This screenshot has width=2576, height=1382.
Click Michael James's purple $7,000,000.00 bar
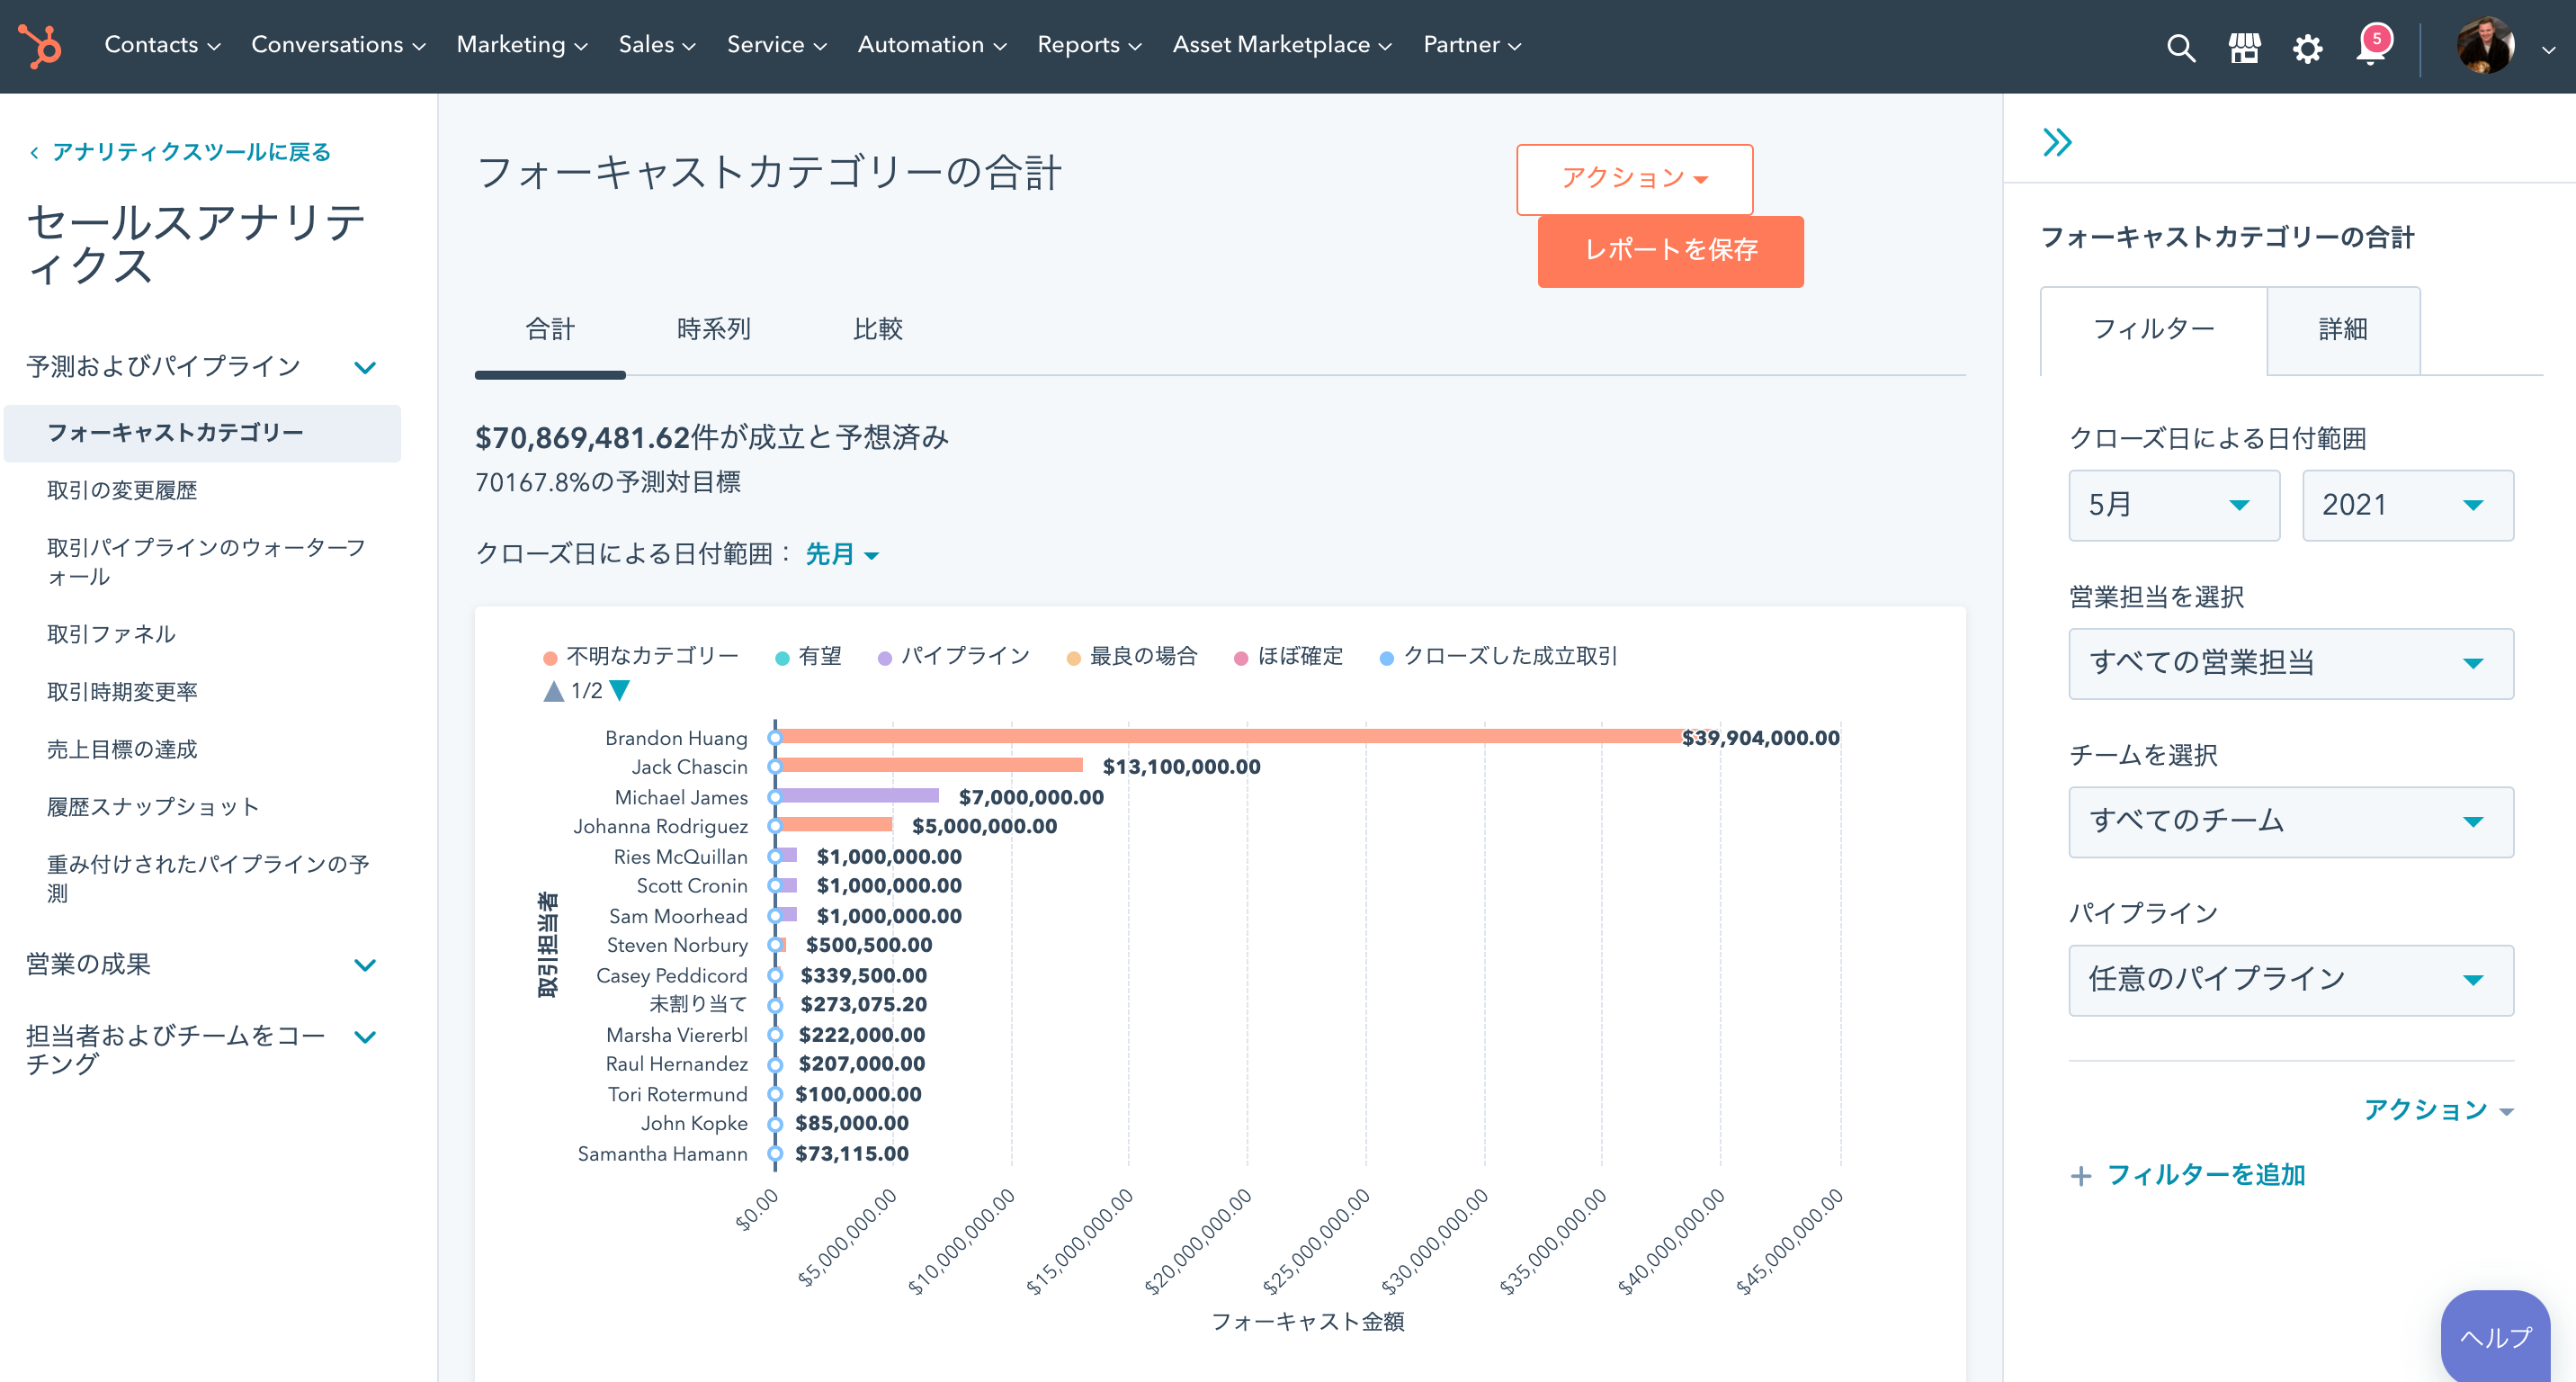point(859,795)
